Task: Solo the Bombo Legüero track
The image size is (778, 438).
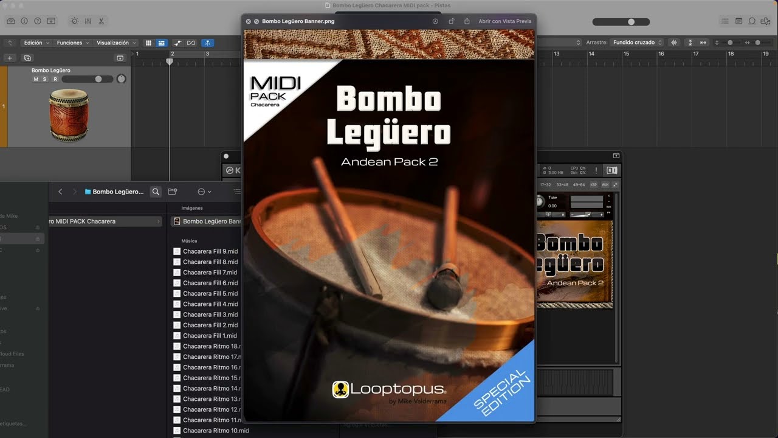Action: coord(44,79)
